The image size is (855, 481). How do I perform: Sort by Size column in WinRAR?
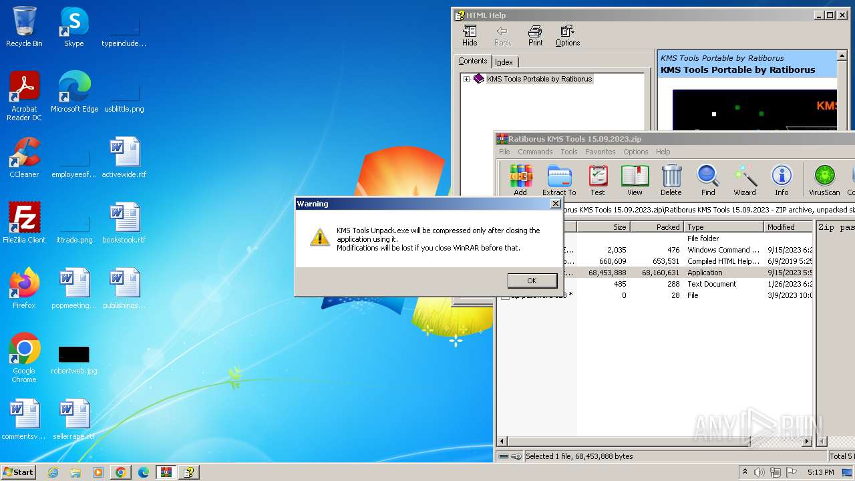click(603, 227)
